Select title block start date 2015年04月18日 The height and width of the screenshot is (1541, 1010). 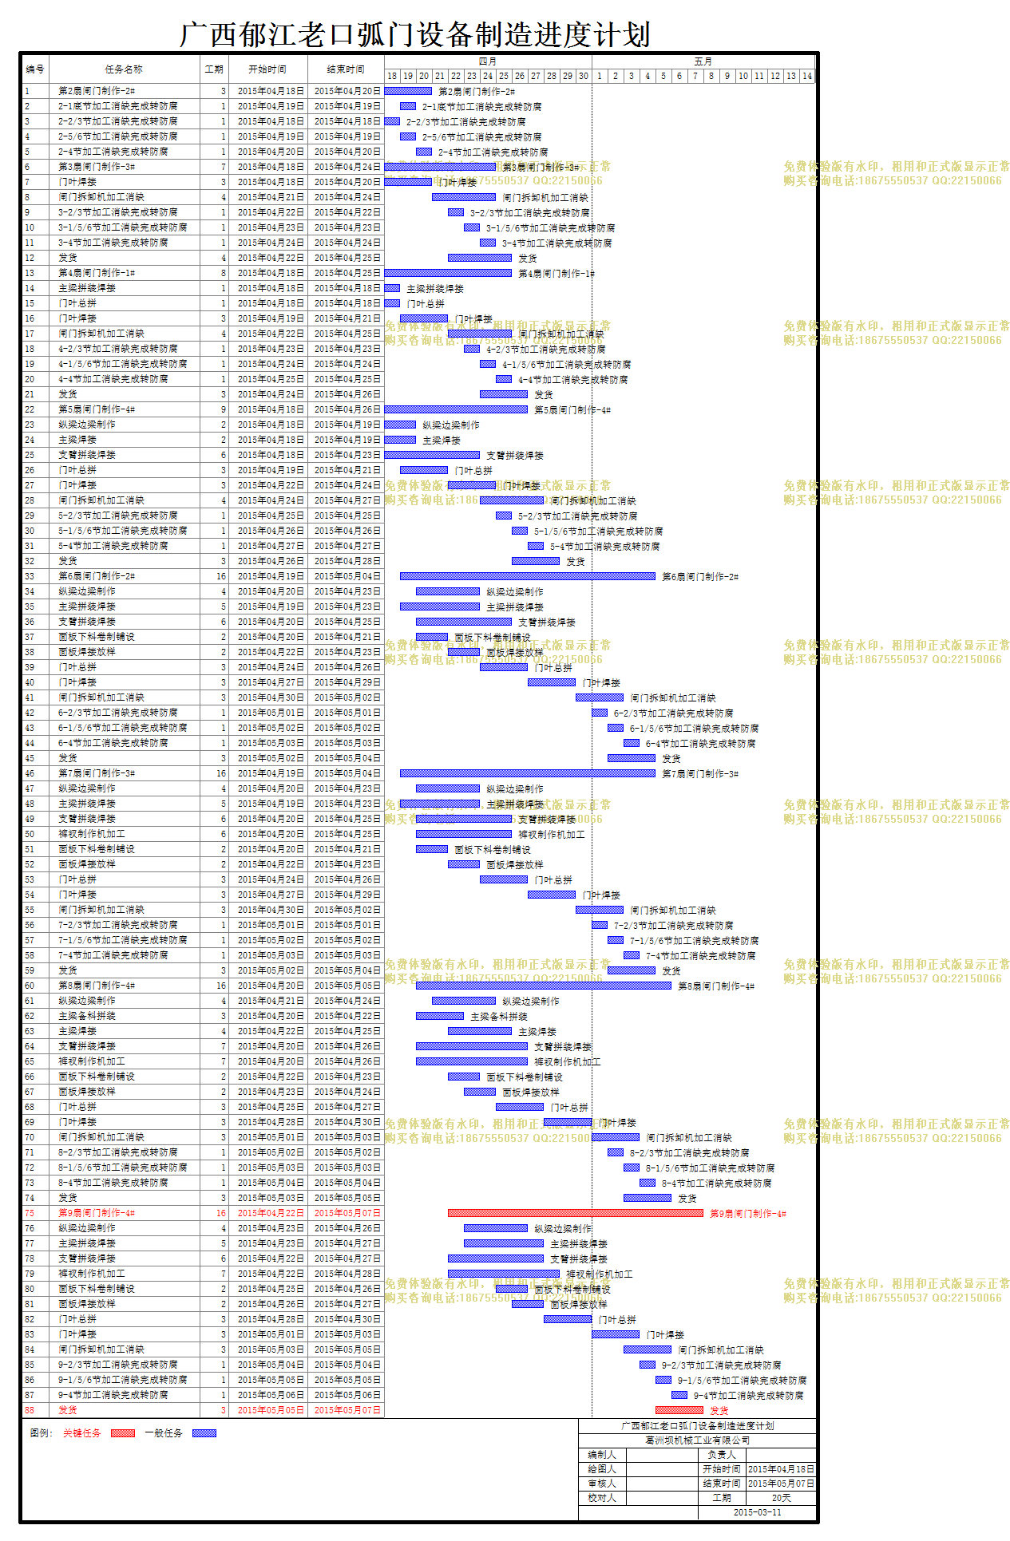click(781, 1469)
